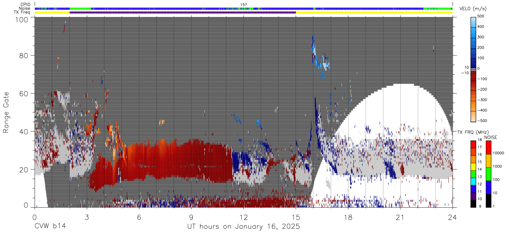The height and width of the screenshot is (235, 509).
Task: Click the red 17–18 MHz swatch in TX FRQ legend
Action: click(x=473, y=144)
